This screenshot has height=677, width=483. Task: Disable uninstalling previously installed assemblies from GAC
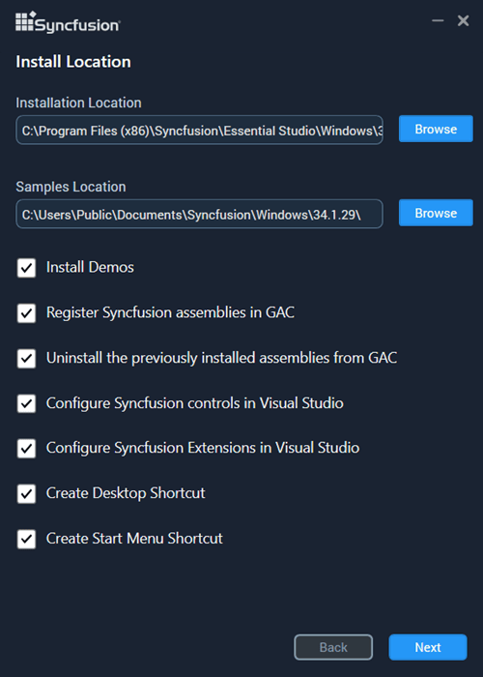(26, 359)
